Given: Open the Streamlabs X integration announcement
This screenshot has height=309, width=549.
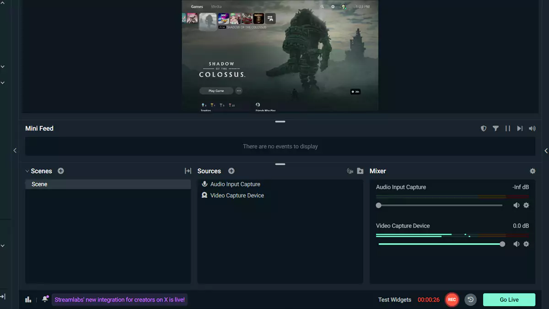Looking at the screenshot, I should tap(120, 300).
